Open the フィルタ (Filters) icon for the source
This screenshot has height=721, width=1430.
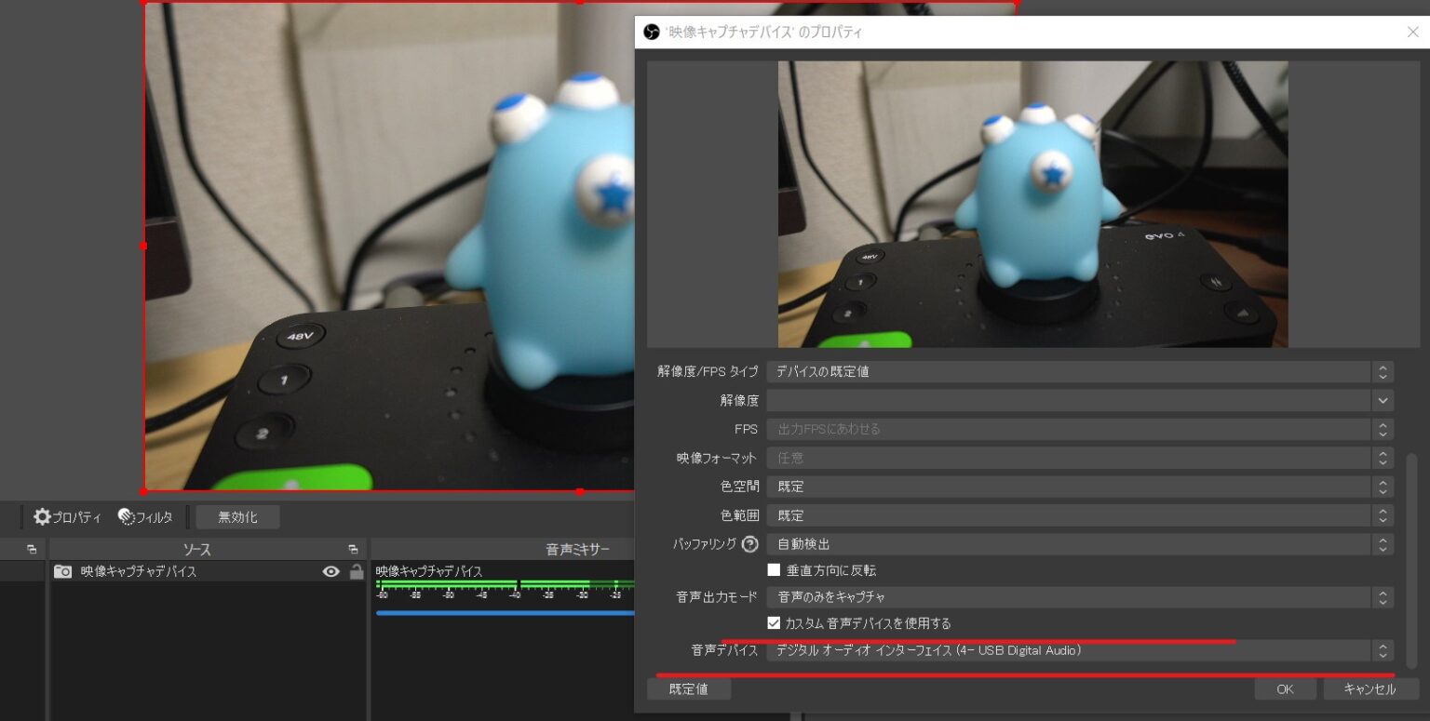(124, 517)
